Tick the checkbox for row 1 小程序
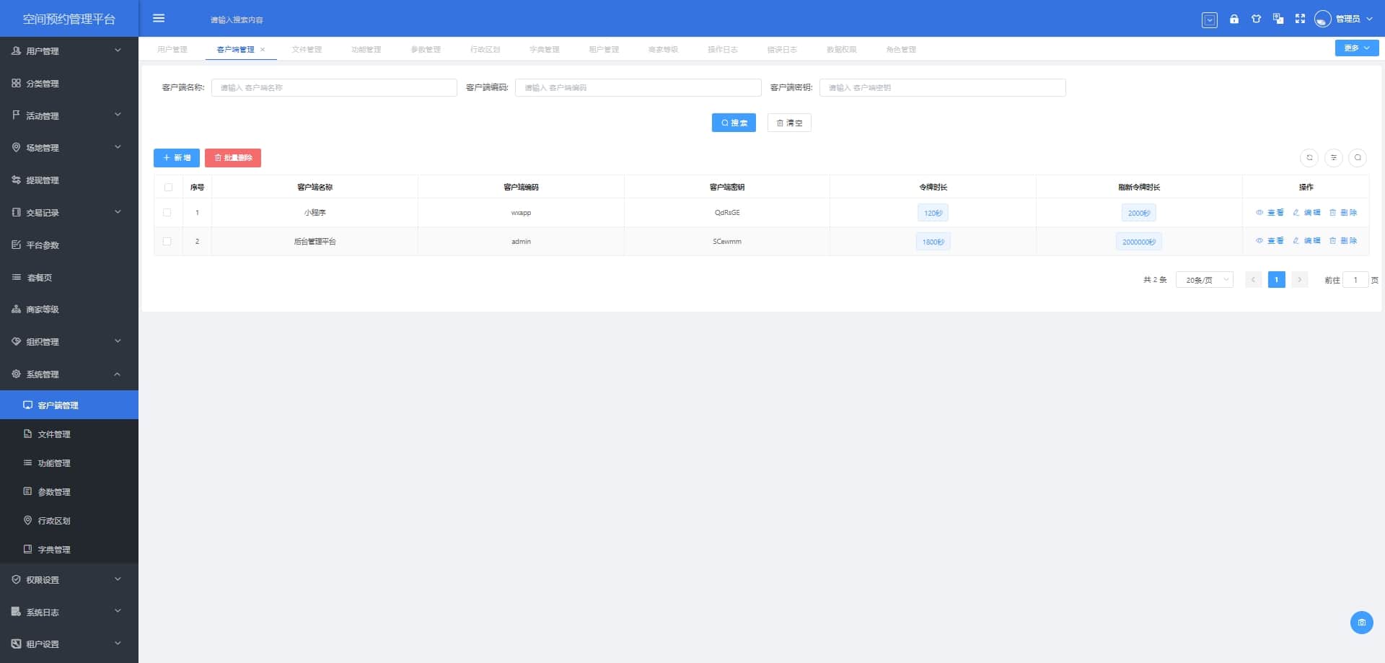This screenshot has width=1385, height=663. pyautogui.click(x=167, y=212)
